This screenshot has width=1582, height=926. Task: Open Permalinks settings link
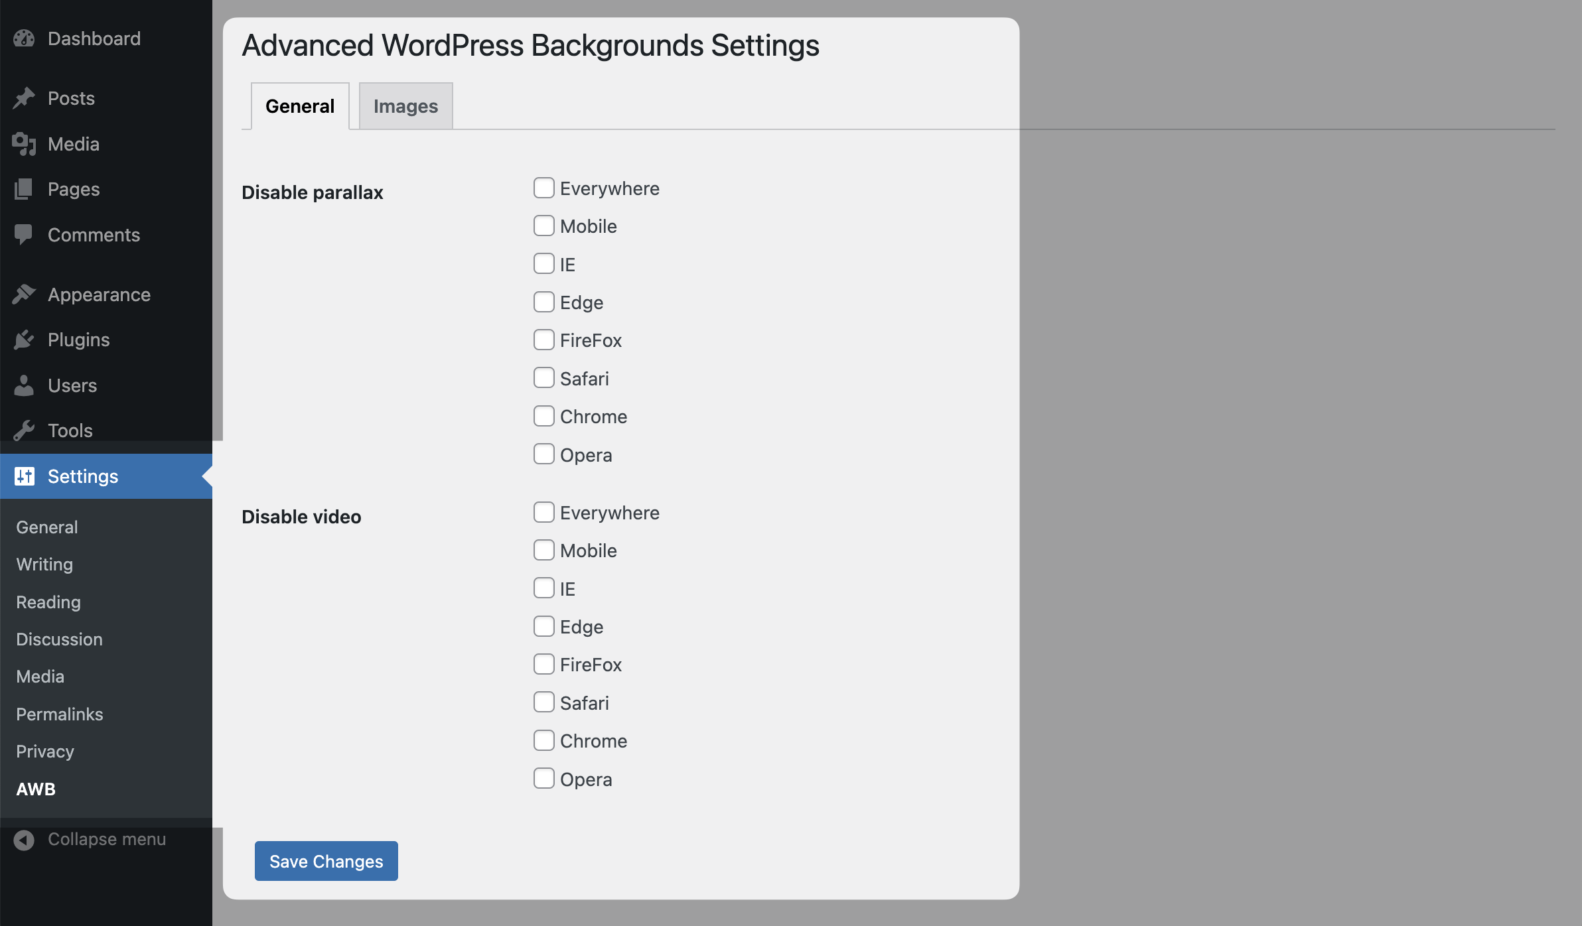60,714
